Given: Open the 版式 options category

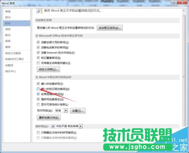Looking at the screenshot, I should (17, 35).
